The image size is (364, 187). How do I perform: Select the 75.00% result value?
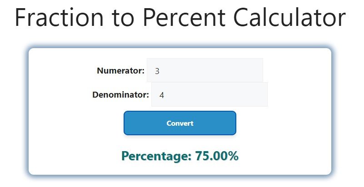217,156
